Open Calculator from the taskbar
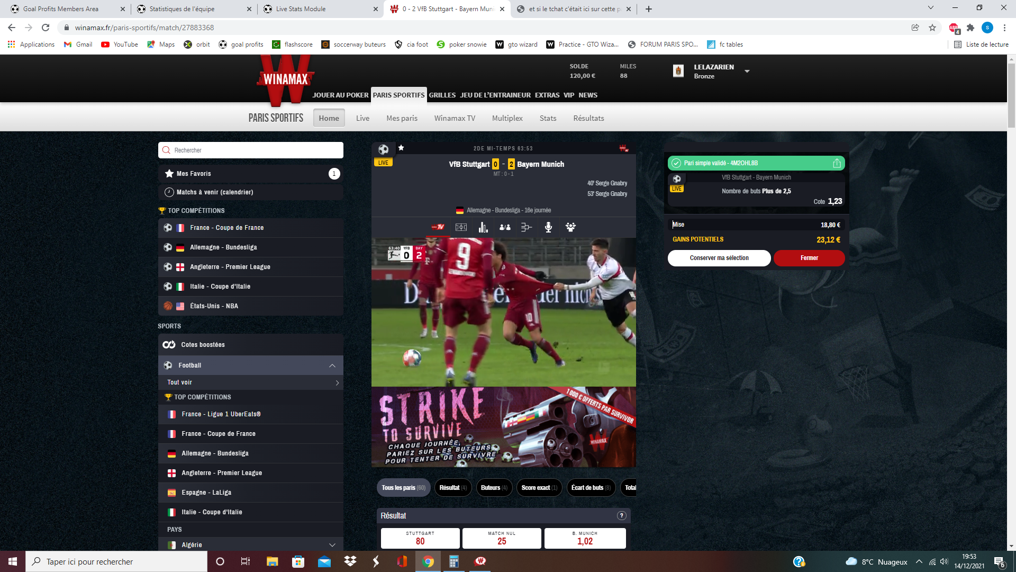 [x=454, y=561]
